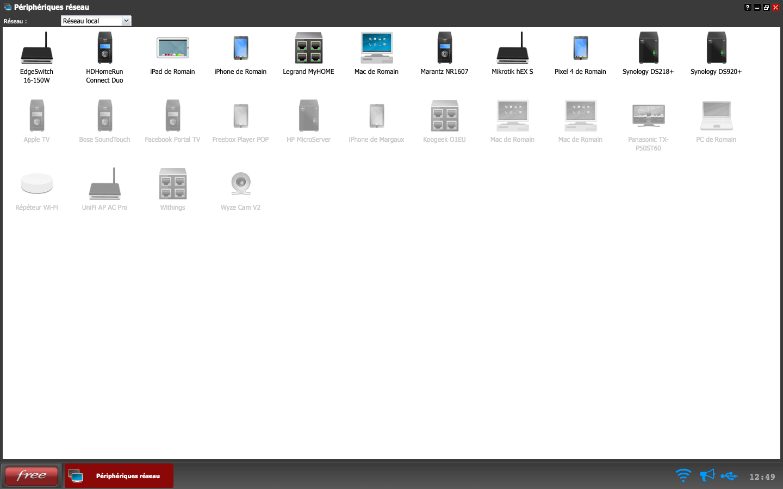Viewport: 783px width, 489px height.
Task: Open the Marantz NR1607 device icon
Action: [x=444, y=48]
